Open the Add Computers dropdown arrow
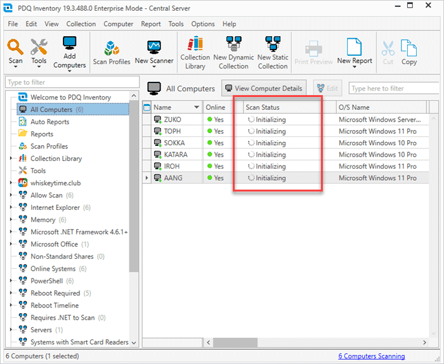 [70, 71]
